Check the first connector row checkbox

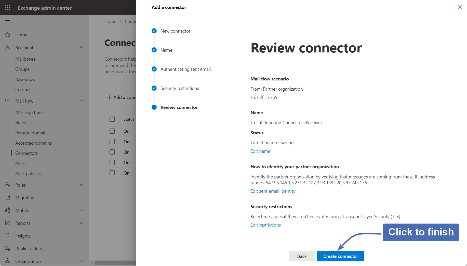pyautogui.click(x=112, y=131)
